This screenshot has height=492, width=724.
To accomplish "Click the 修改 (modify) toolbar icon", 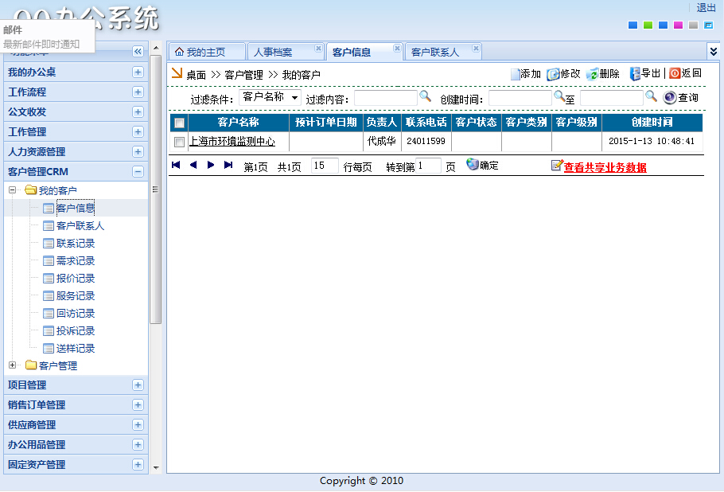I will pyautogui.click(x=553, y=74).
